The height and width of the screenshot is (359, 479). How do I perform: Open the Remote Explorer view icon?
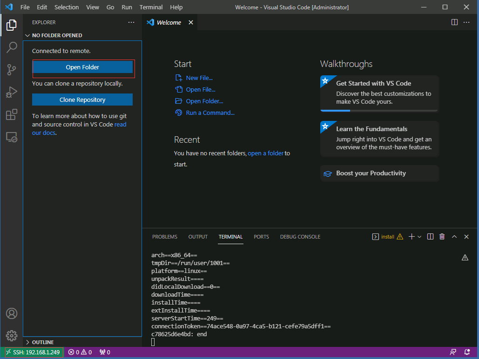(11, 137)
